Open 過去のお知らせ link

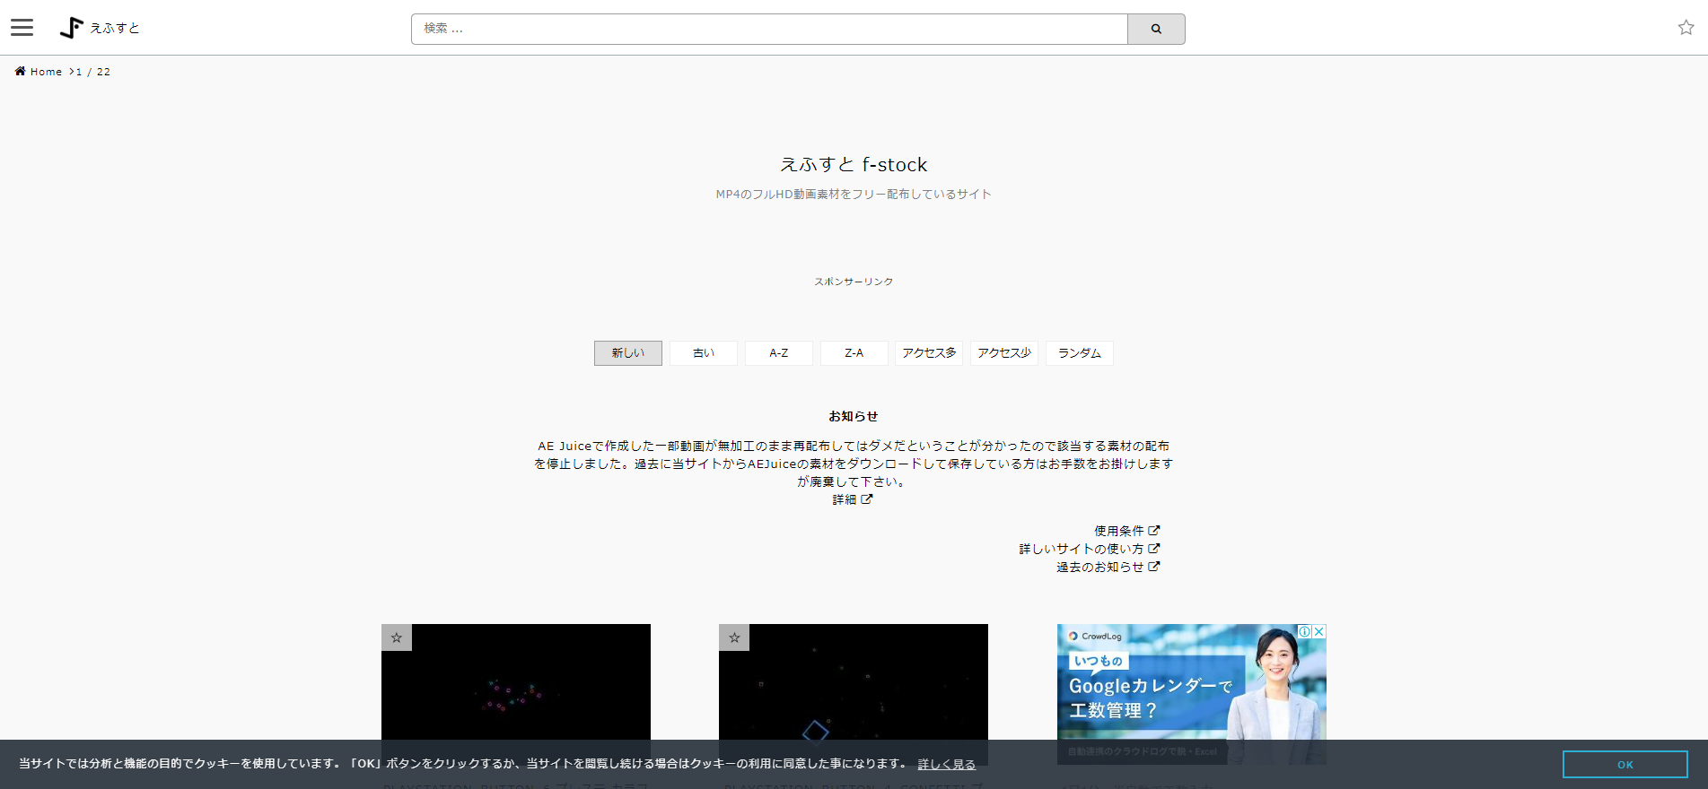[x=1108, y=567]
